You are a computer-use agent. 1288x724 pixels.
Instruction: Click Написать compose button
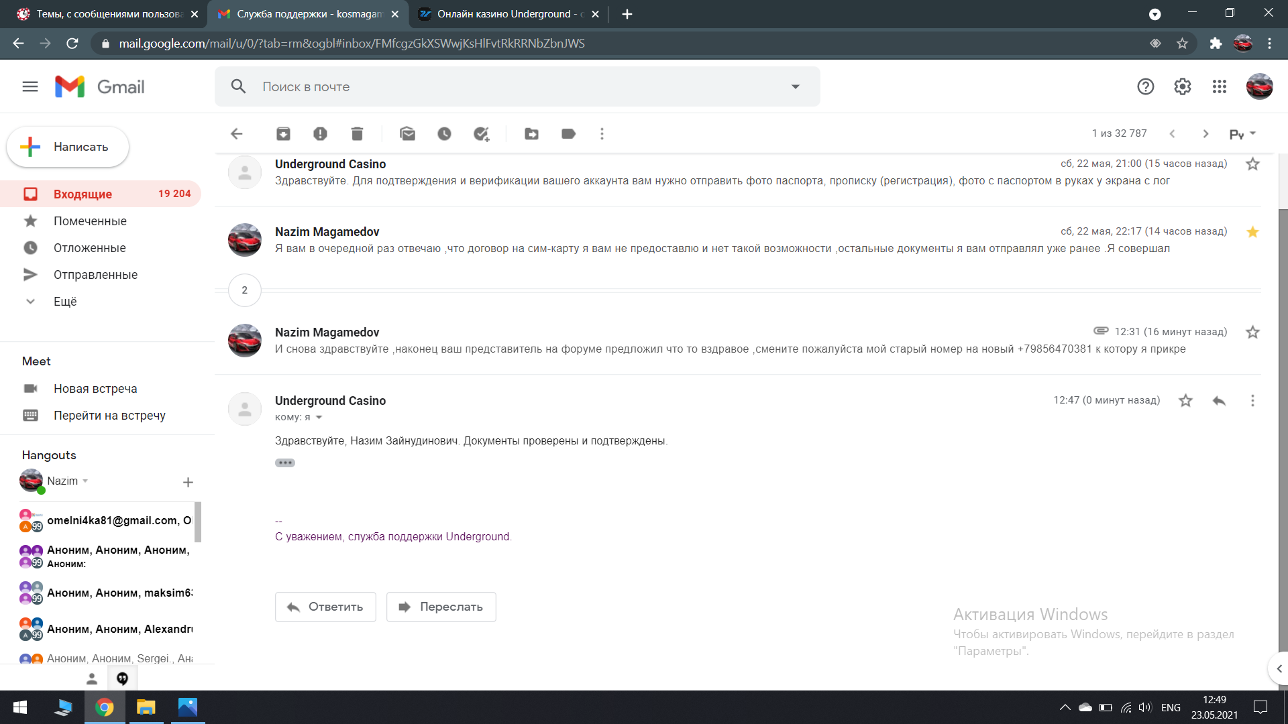pos(68,147)
